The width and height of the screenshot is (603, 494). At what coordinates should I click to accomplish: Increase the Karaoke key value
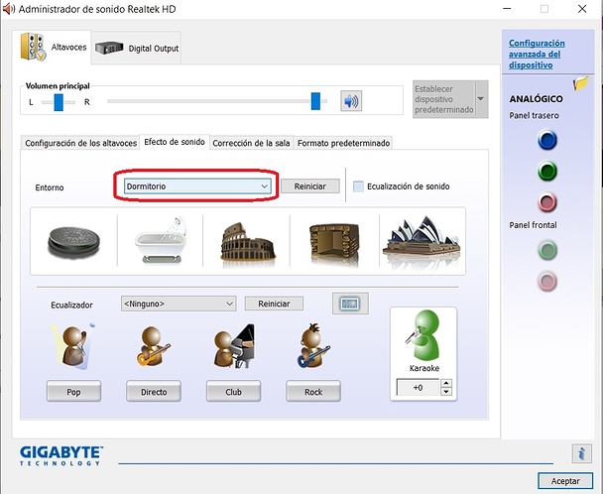(x=446, y=383)
